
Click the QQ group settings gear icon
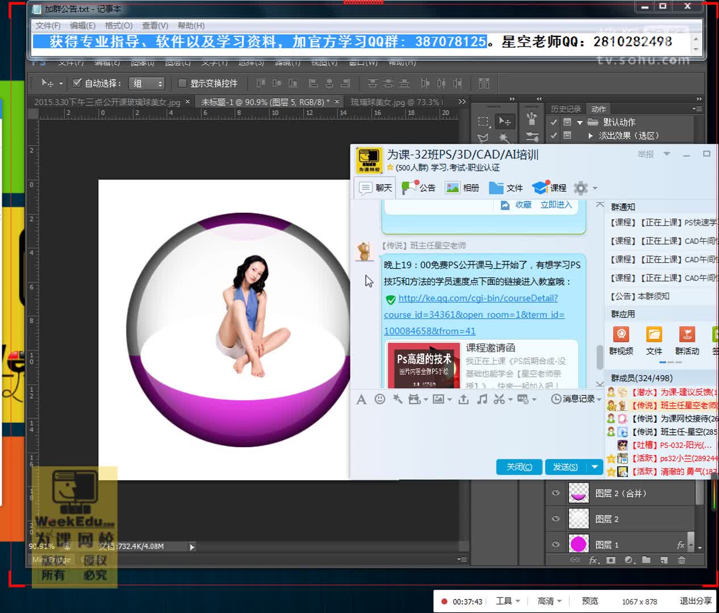[x=580, y=188]
